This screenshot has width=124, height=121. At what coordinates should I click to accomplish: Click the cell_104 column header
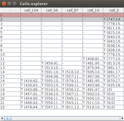coord(31,10)
